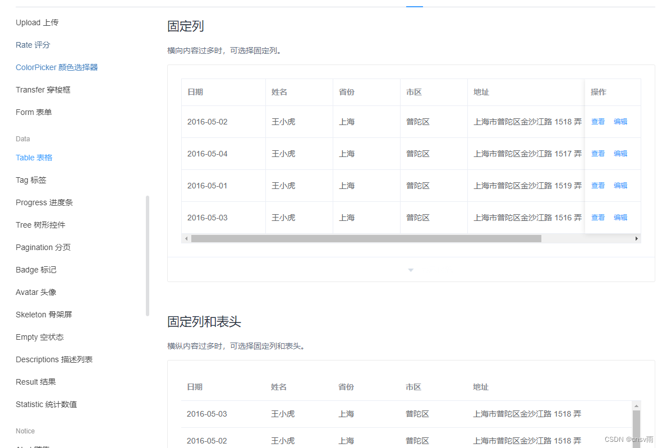The height and width of the screenshot is (448, 662).
Task: Click the sidebar vertical scrollbar
Action: (148, 256)
